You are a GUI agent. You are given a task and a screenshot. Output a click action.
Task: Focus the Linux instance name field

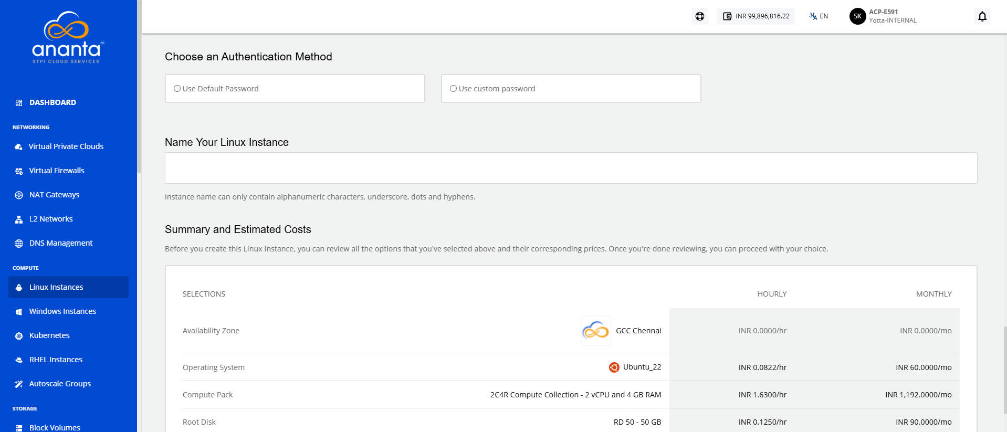571,168
